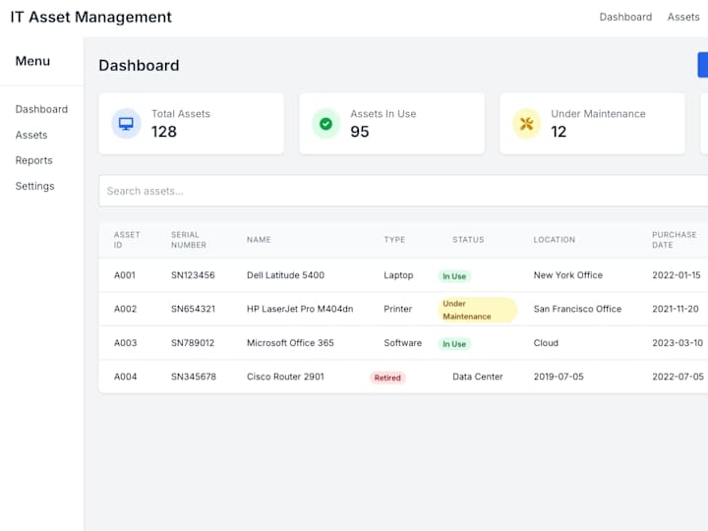708x531 pixels.
Task: Click serial number SN654321
Action: pyautogui.click(x=193, y=309)
